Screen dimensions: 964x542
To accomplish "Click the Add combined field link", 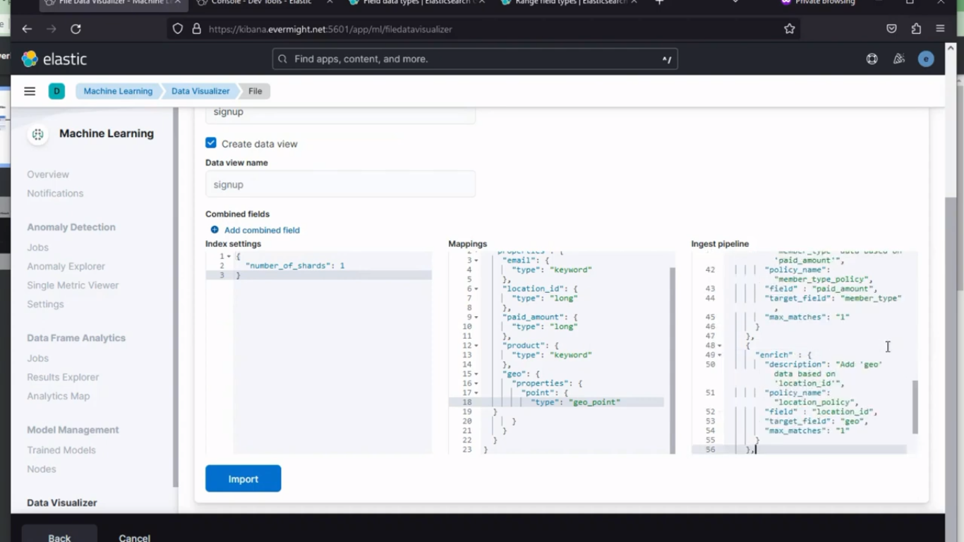I will tap(262, 230).
